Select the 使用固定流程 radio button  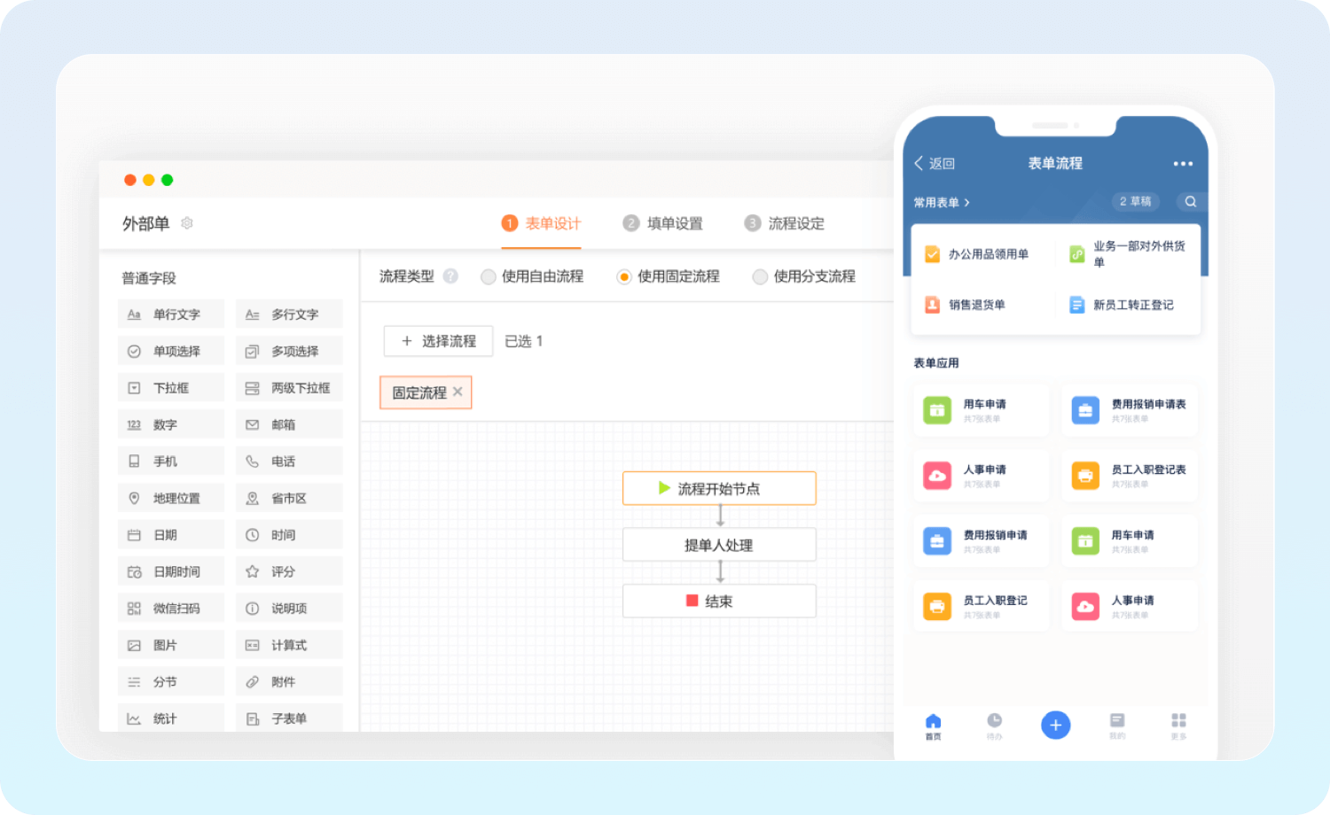(623, 277)
